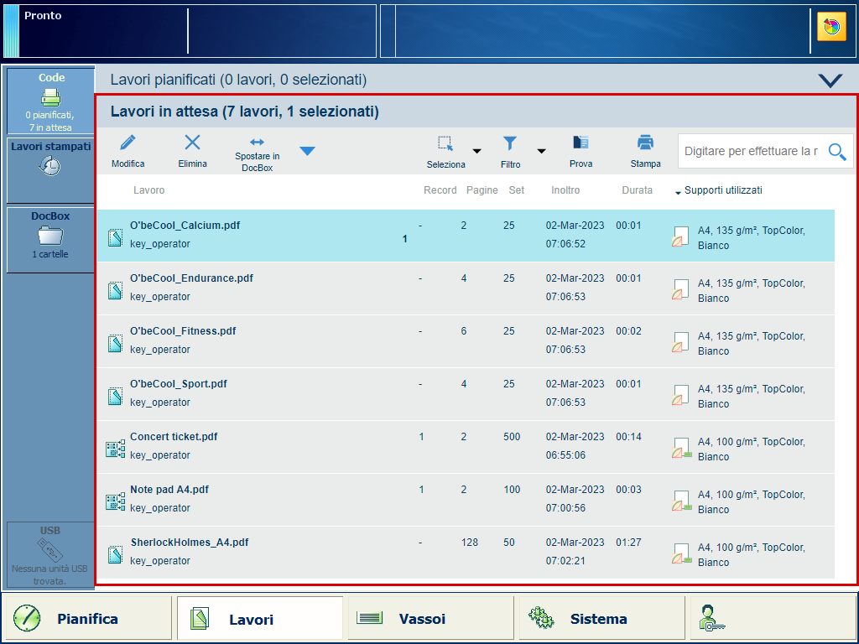Click the Lavori in attesa heading
Image resolution: width=859 pixels, height=644 pixels.
(244, 112)
